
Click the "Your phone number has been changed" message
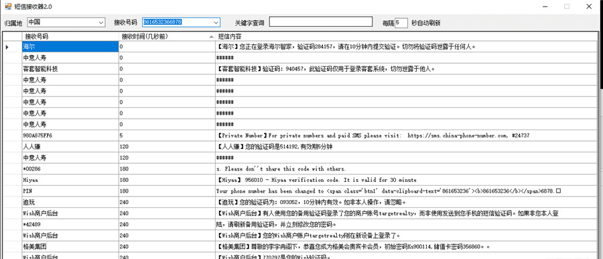tap(406, 191)
